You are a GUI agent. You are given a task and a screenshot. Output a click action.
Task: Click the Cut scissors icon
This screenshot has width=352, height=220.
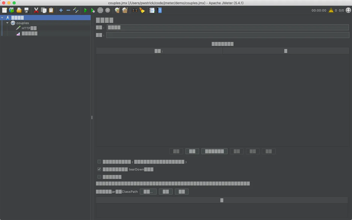pyautogui.click(x=36, y=10)
